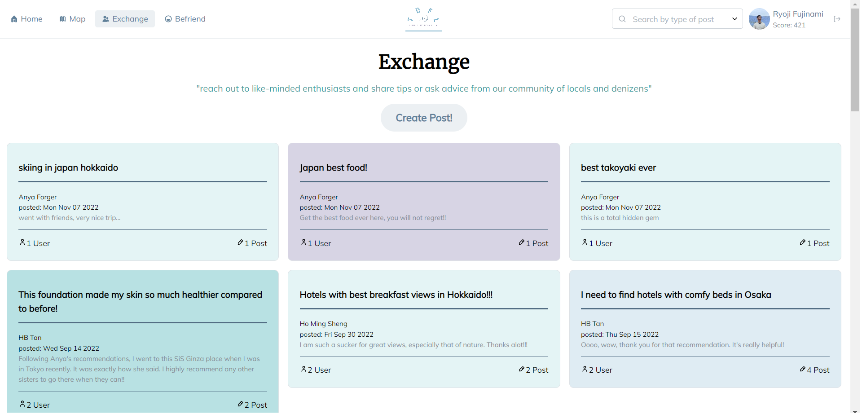Go to the Befriend tab
Viewport: 862px width, 414px height.
tap(185, 19)
